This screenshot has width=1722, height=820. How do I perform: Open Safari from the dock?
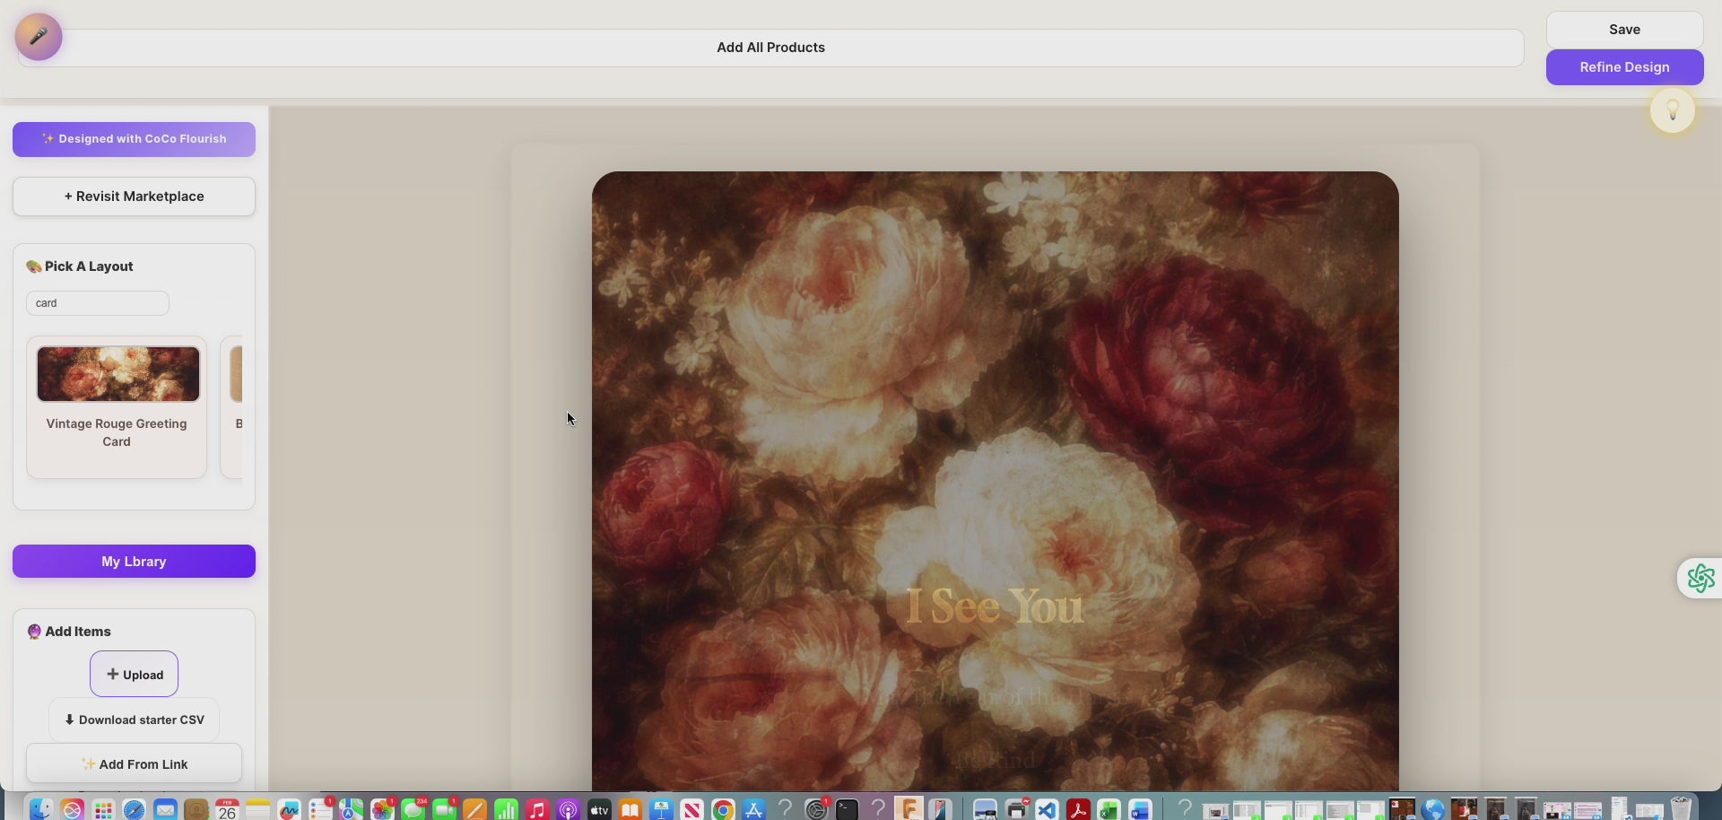[134, 810]
